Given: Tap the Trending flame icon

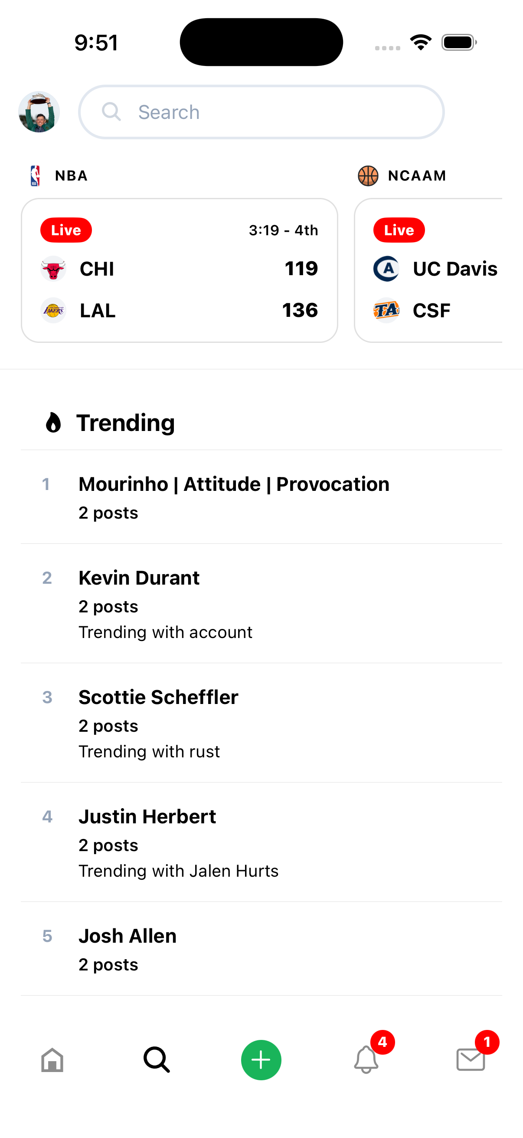Looking at the screenshot, I should point(53,422).
